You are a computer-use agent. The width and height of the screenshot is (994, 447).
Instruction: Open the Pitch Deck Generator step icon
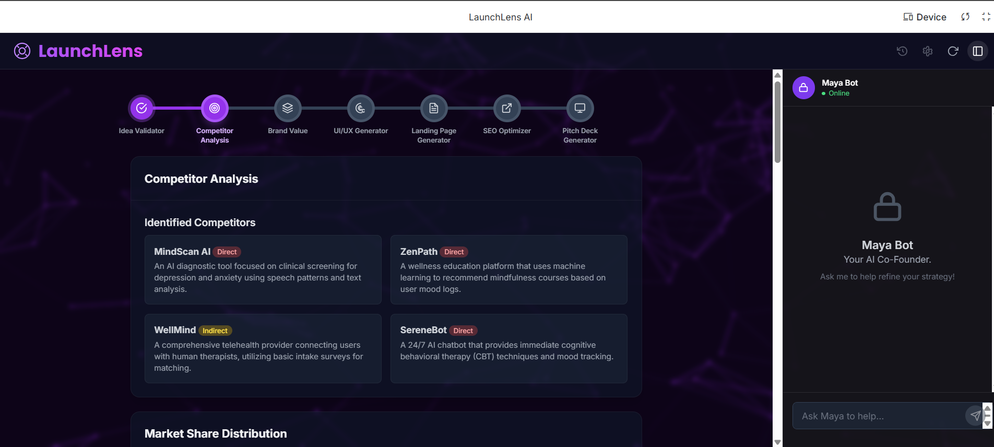(x=580, y=108)
